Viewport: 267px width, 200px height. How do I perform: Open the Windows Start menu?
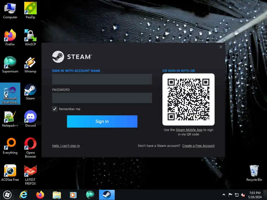(7, 195)
